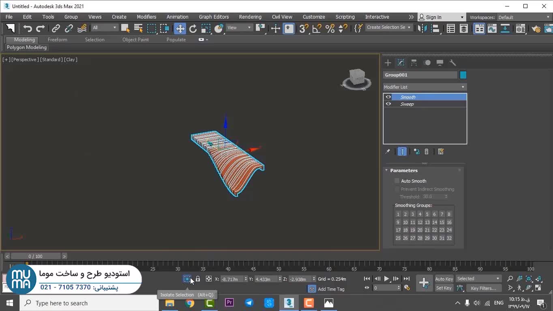Open the Modifier List dropdown
Image resolution: width=553 pixels, height=311 pixels.
[424, 87]
